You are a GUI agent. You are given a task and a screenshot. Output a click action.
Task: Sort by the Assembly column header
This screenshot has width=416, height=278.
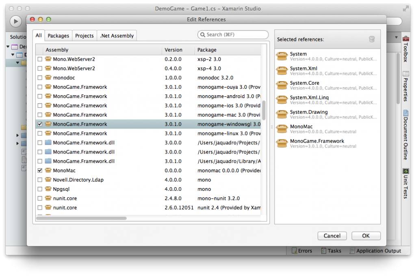103,50
